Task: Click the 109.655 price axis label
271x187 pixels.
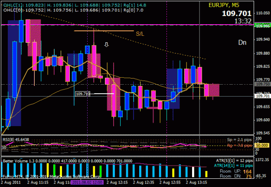Action: (262, 107)
